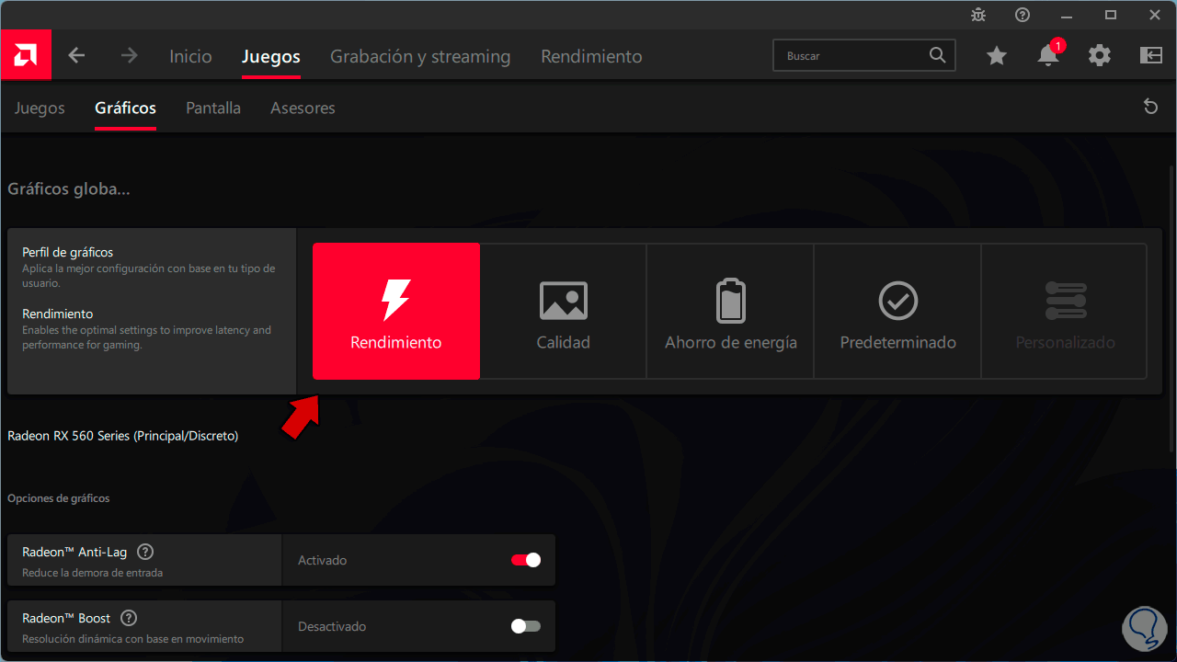
Task: Focus the Buscar search field
Action: pos(864,56)
